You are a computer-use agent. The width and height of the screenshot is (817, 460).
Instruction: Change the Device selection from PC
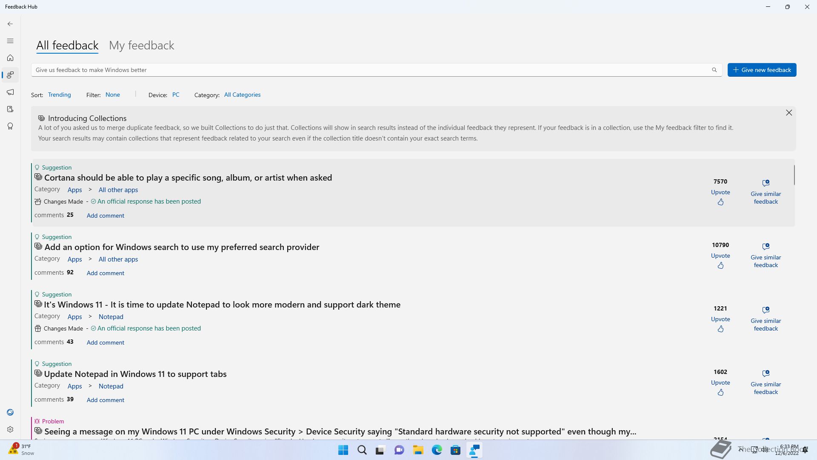point(176,95)
